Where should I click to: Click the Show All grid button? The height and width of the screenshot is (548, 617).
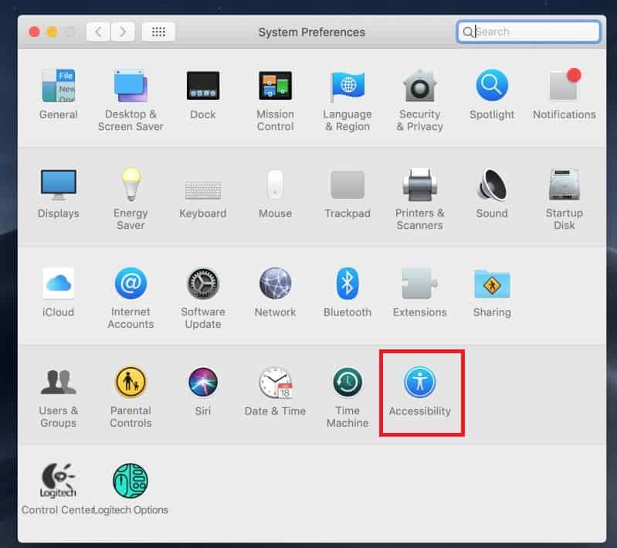pyautogui.click(x=158, y=32)
